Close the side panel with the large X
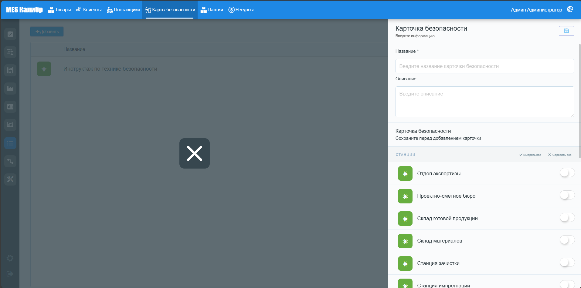 click(x=195, y=153)
